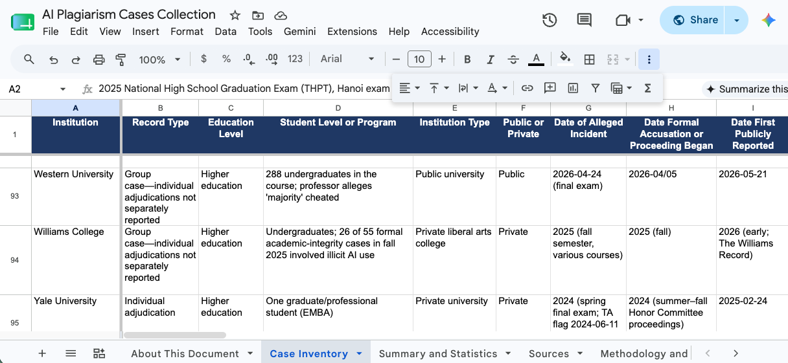Format as percent
This screenshot has width=788, height=363.
[x=226, y=59]
